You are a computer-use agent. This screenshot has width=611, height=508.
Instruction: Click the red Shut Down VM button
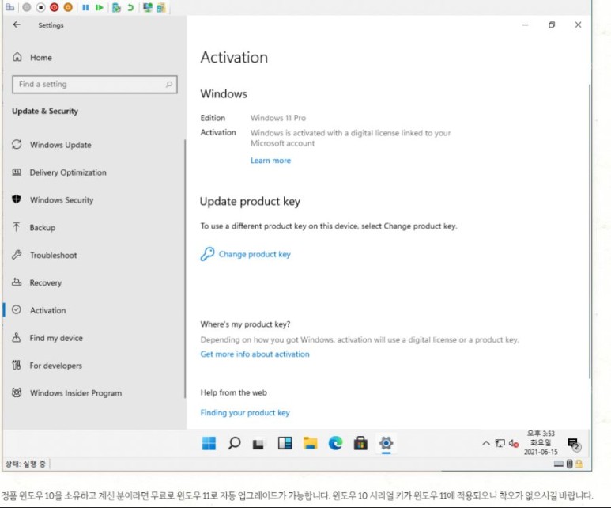tap(55, 7)
